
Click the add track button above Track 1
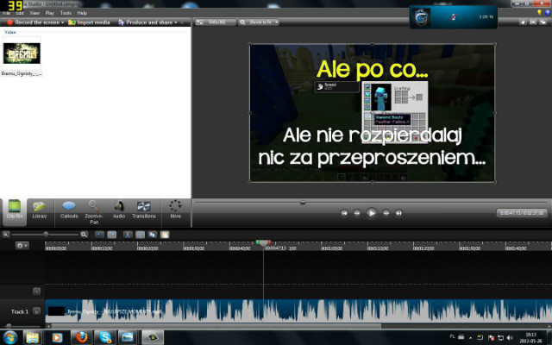[36, 292]
